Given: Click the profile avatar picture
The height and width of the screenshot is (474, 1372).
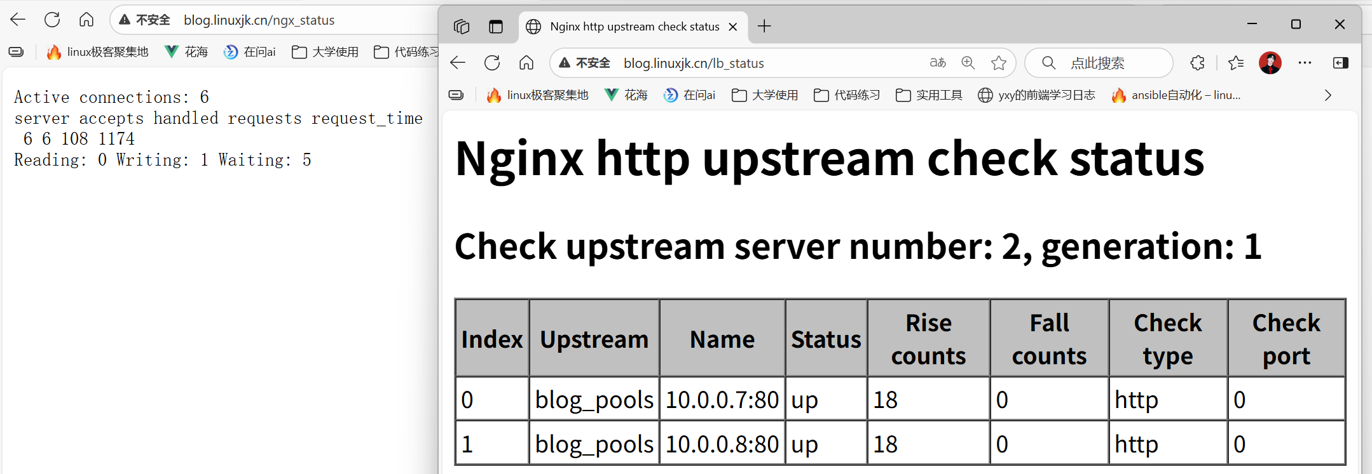Looking at the screenshot, I should (x=1270, y=63).
